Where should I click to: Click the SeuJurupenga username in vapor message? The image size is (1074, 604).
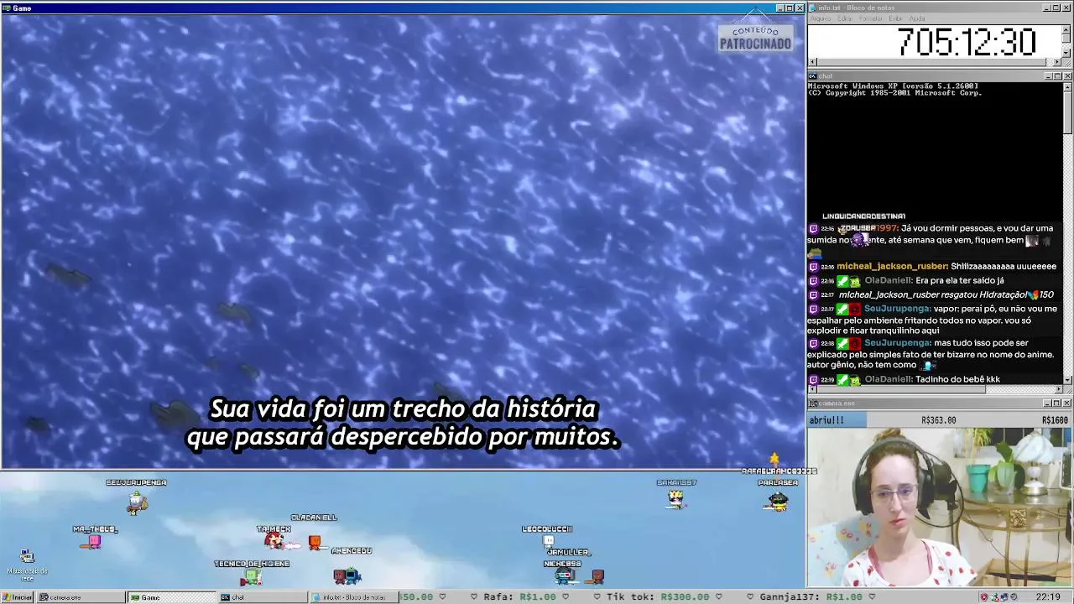click(x=897, y=309)
